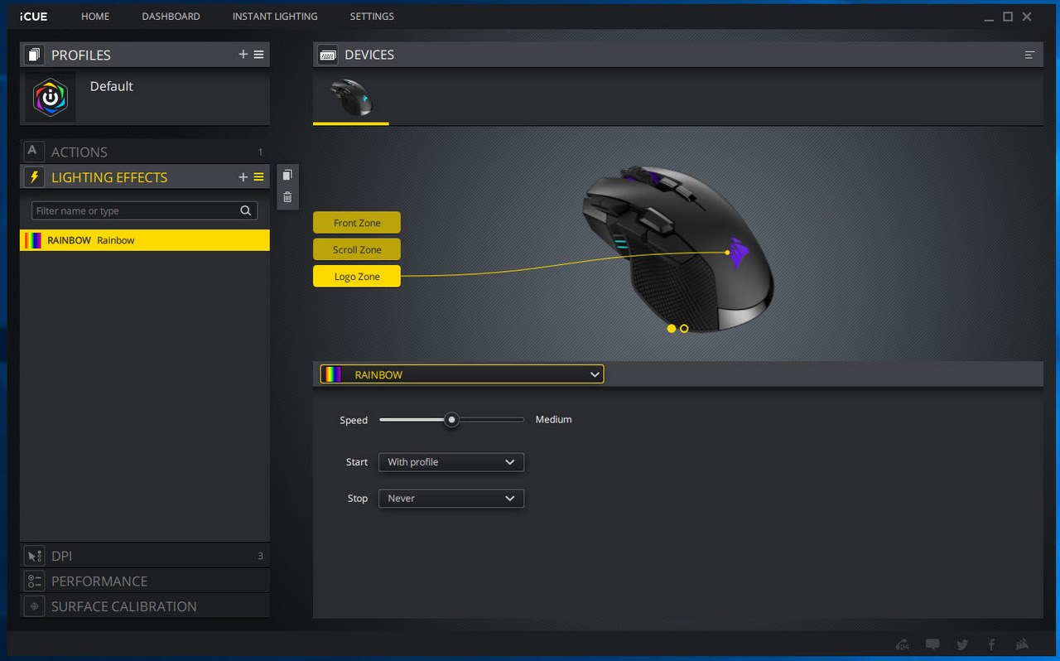The height and width of the screenshot is (661, 1060).
Task: Select the mouse device thumbnail tab
Action: click(x=351, y=98)
